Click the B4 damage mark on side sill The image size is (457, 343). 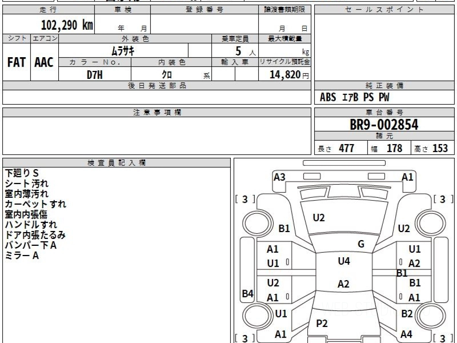click(x=248, y=294)
